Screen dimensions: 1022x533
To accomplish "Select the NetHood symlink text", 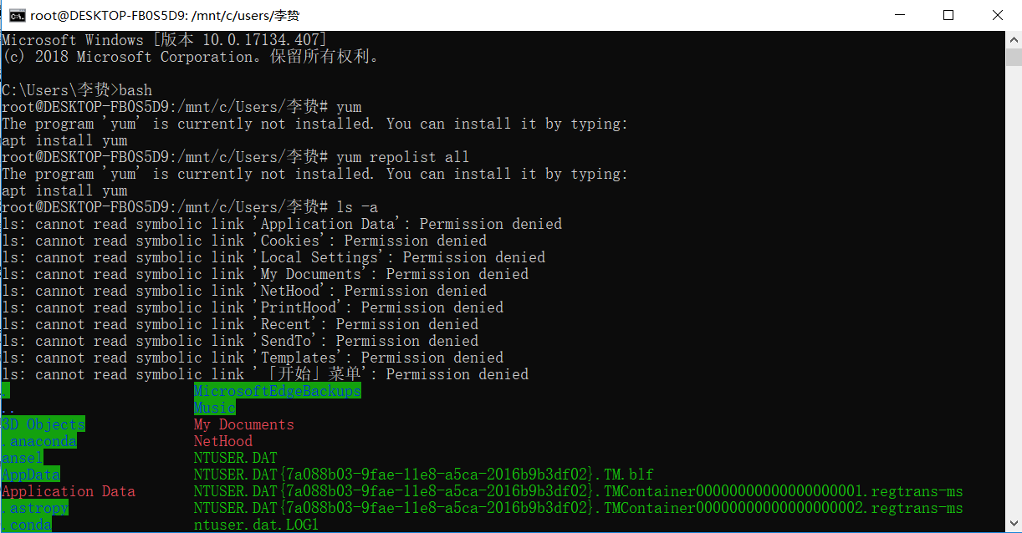I will [x=222, y=440].
